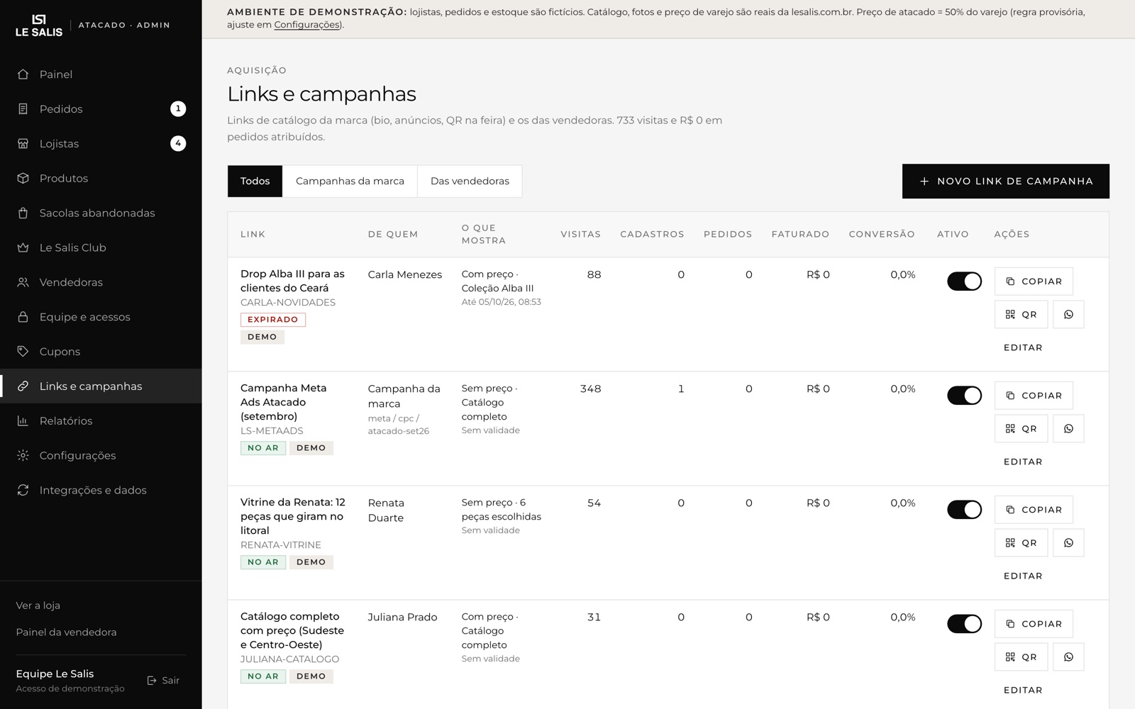This screenshot has width=1135, height=709.
Task: Click the Cupons tag icon
Action: click(23, 352)
